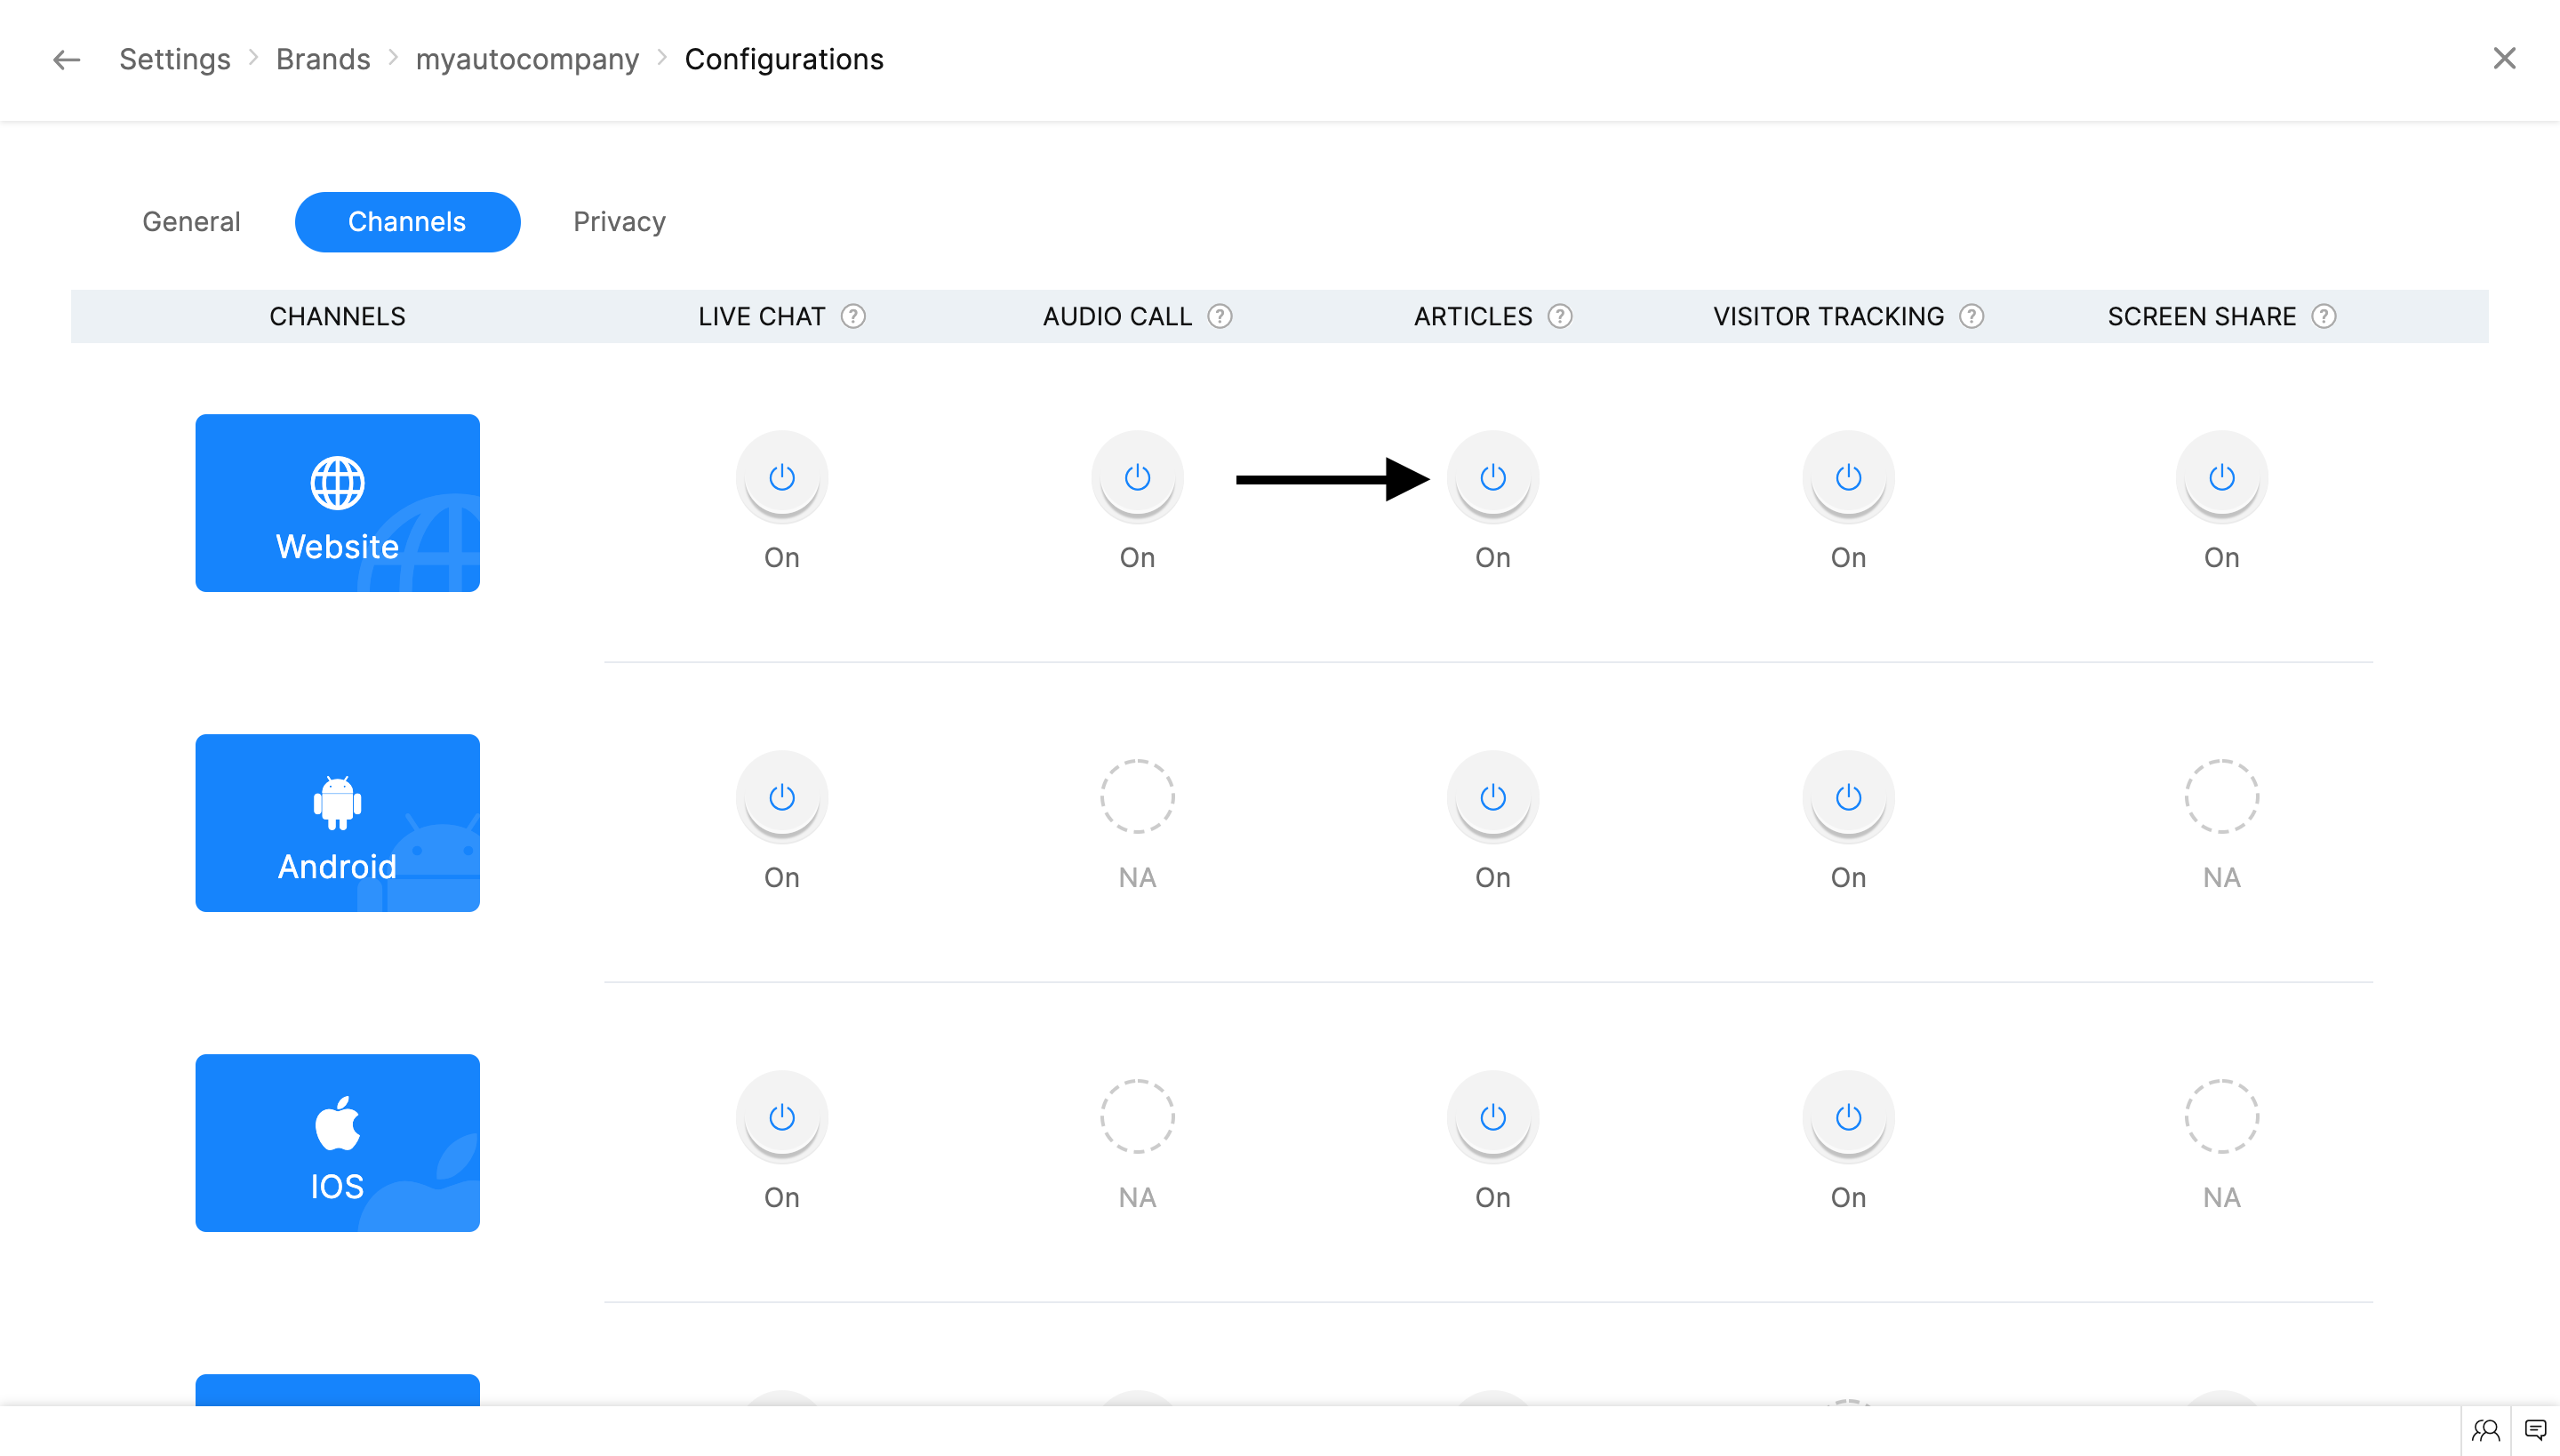
Task: Turn off Website Screen Share switch
Action: pyautogui.click(x=2221, y=477)
